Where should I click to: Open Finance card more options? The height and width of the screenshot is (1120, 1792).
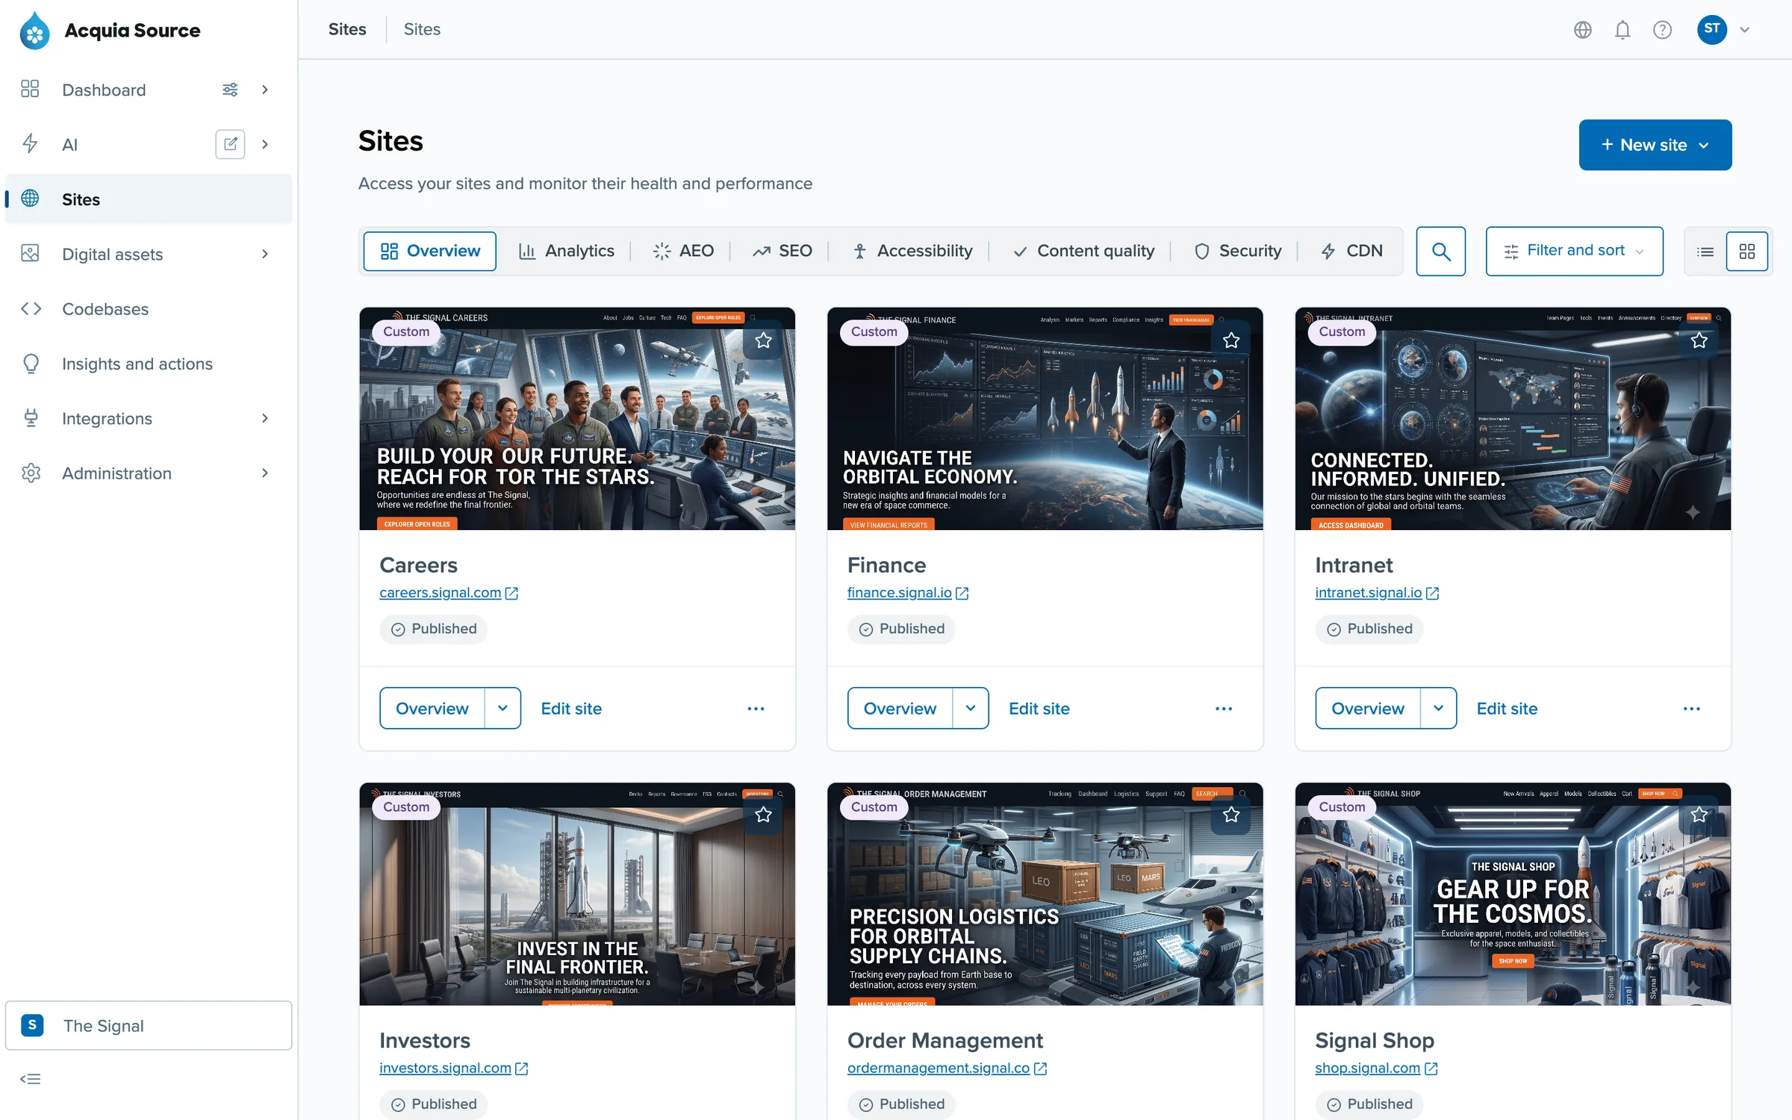(1224, 708)
